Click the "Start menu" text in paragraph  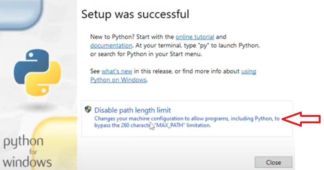187,54
